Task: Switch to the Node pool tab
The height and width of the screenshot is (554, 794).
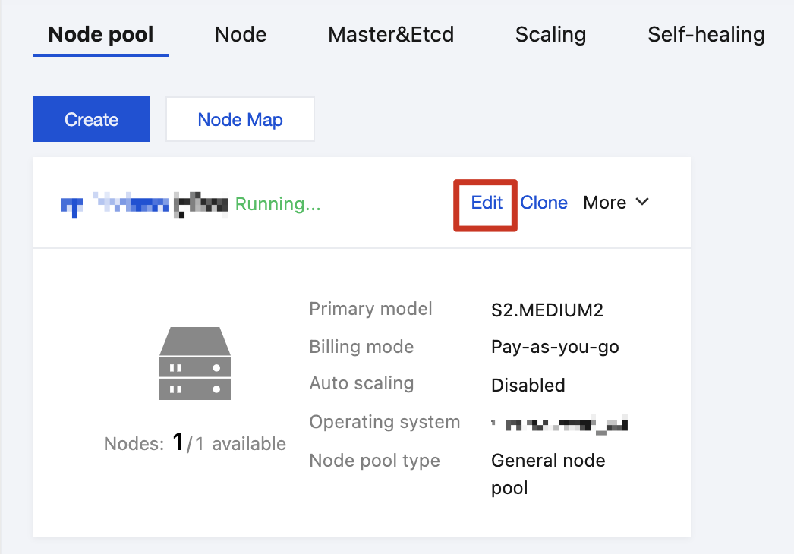Action: pyautogui.click(x=101, y=34)
